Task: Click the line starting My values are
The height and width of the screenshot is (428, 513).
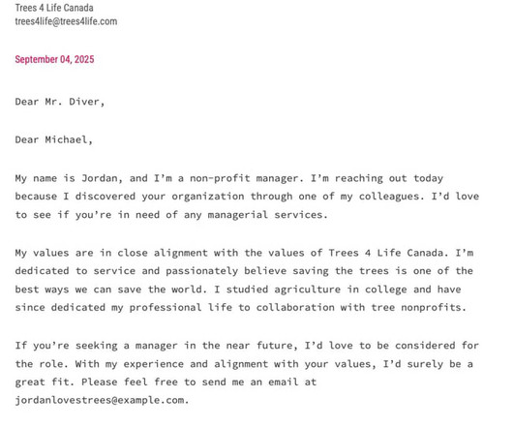Action: click(x=244, y=253)
